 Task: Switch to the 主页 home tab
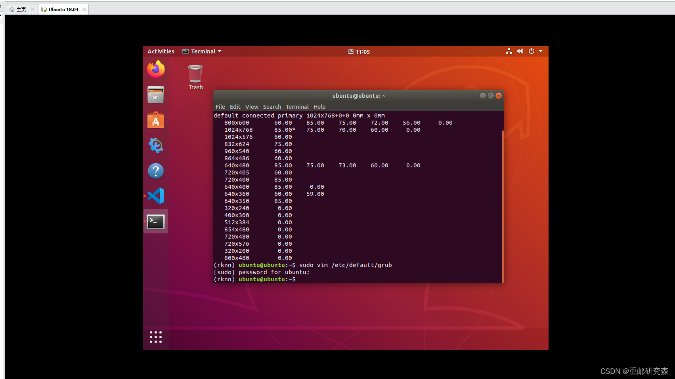(x=21, y=9)
